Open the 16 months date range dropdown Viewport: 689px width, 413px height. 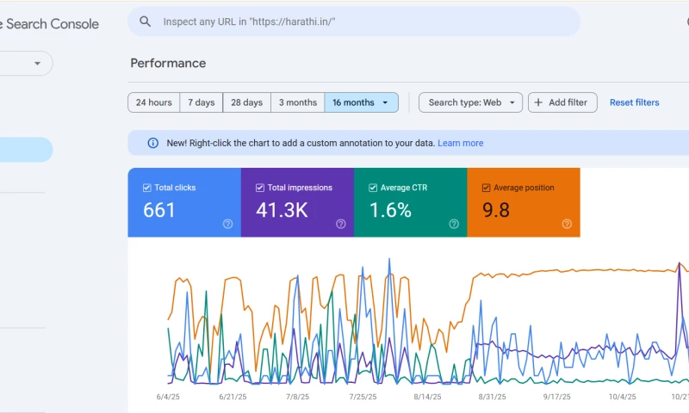tap(361, 102)
